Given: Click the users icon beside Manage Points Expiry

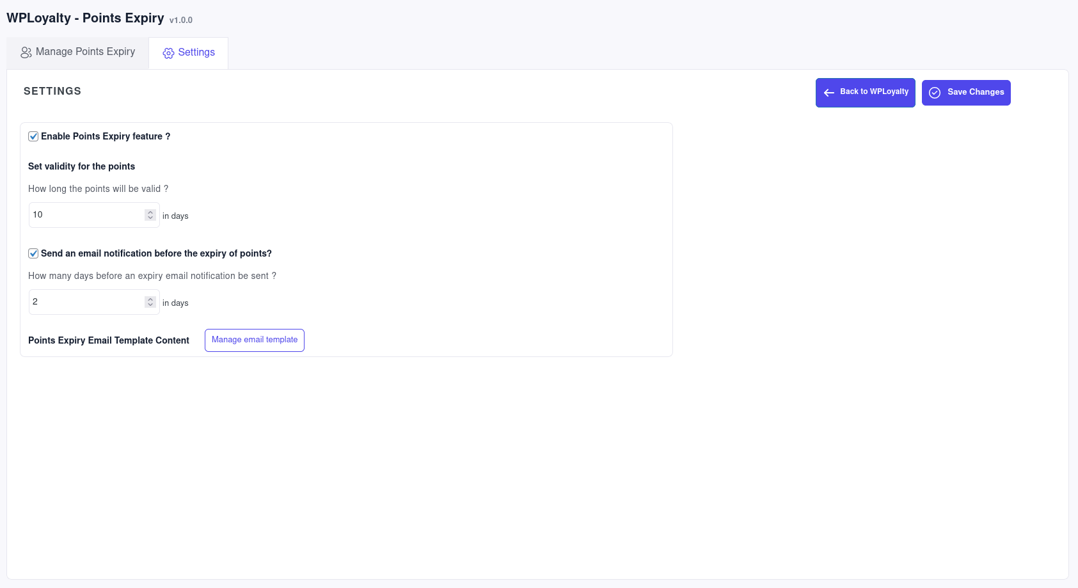Looking at the screenshot, I should point(26,52).
